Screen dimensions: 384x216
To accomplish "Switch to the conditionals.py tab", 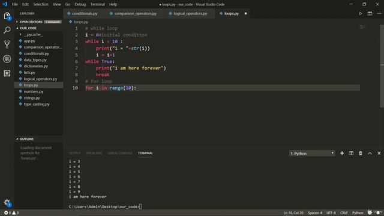I will coord(85,13).
